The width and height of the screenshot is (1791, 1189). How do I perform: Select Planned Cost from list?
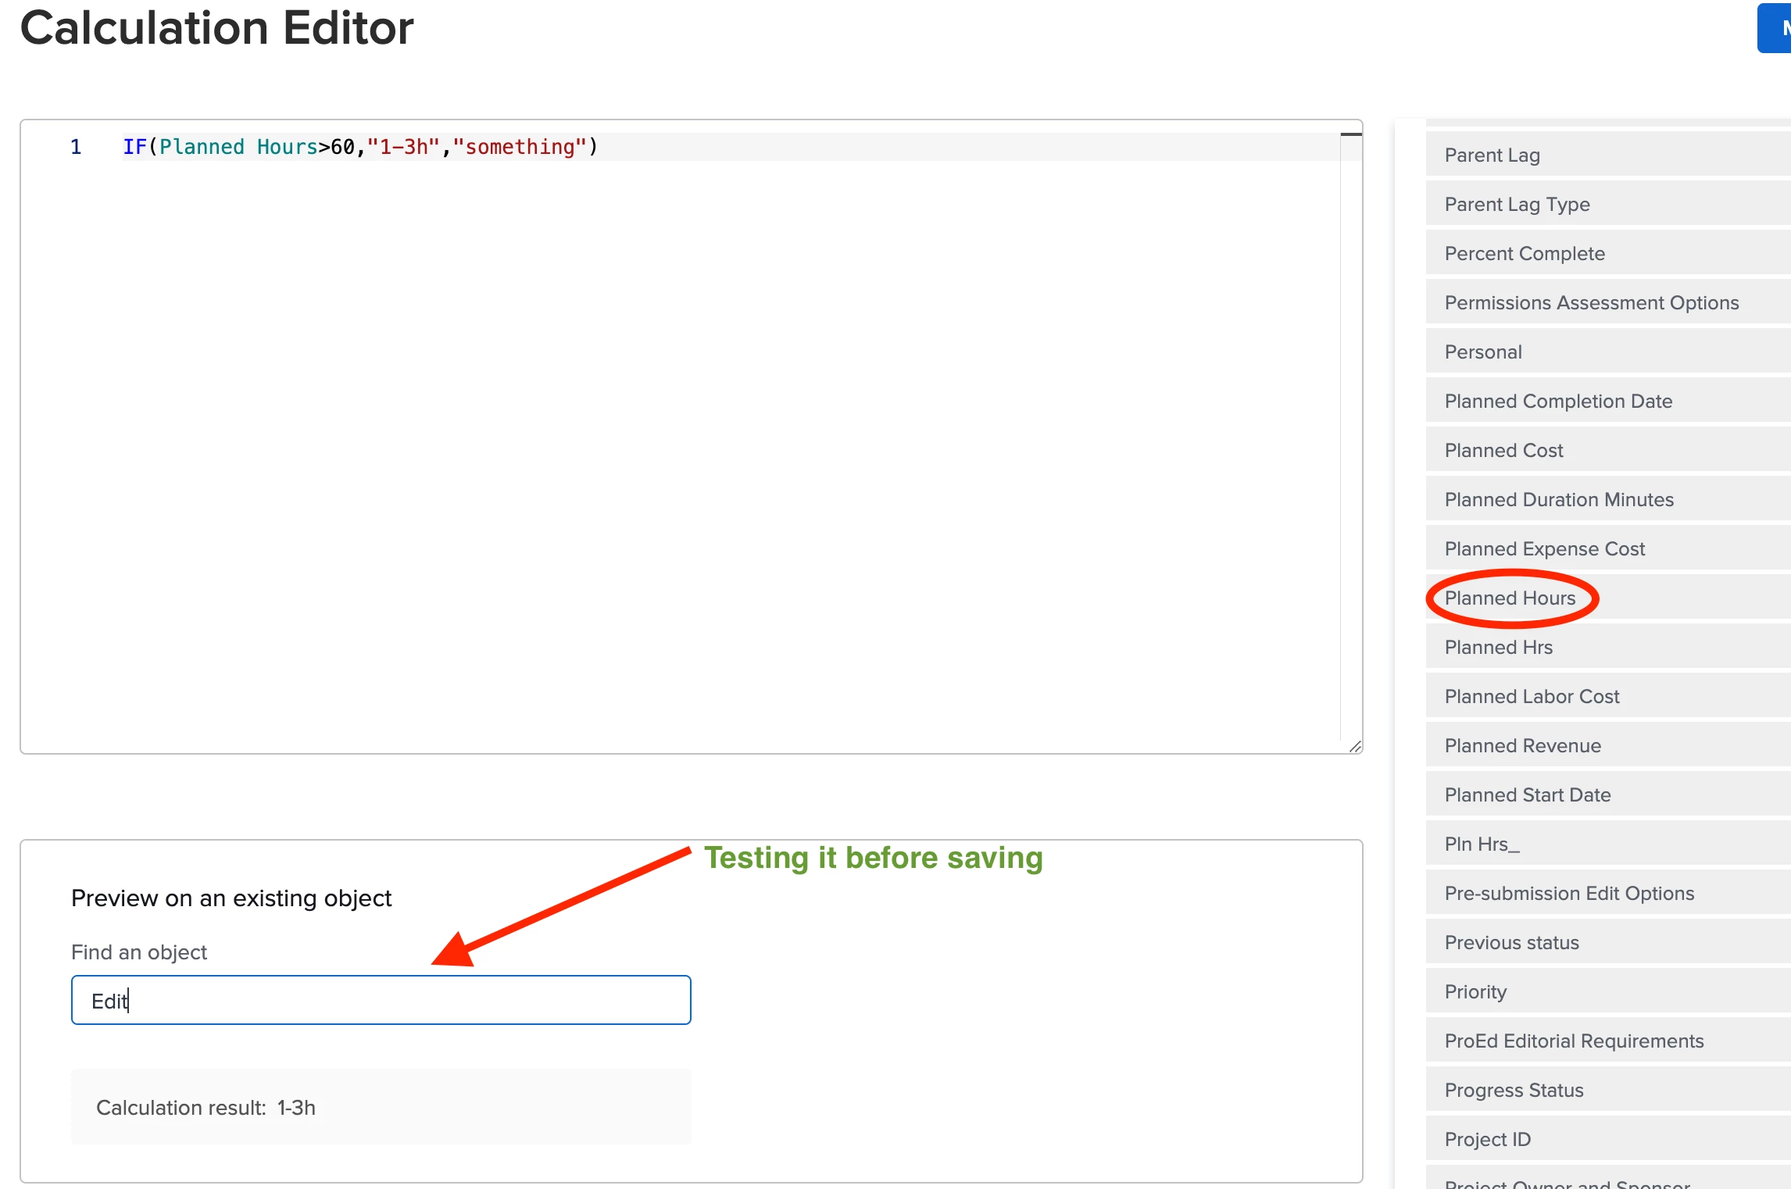[x=1503, y=450]
